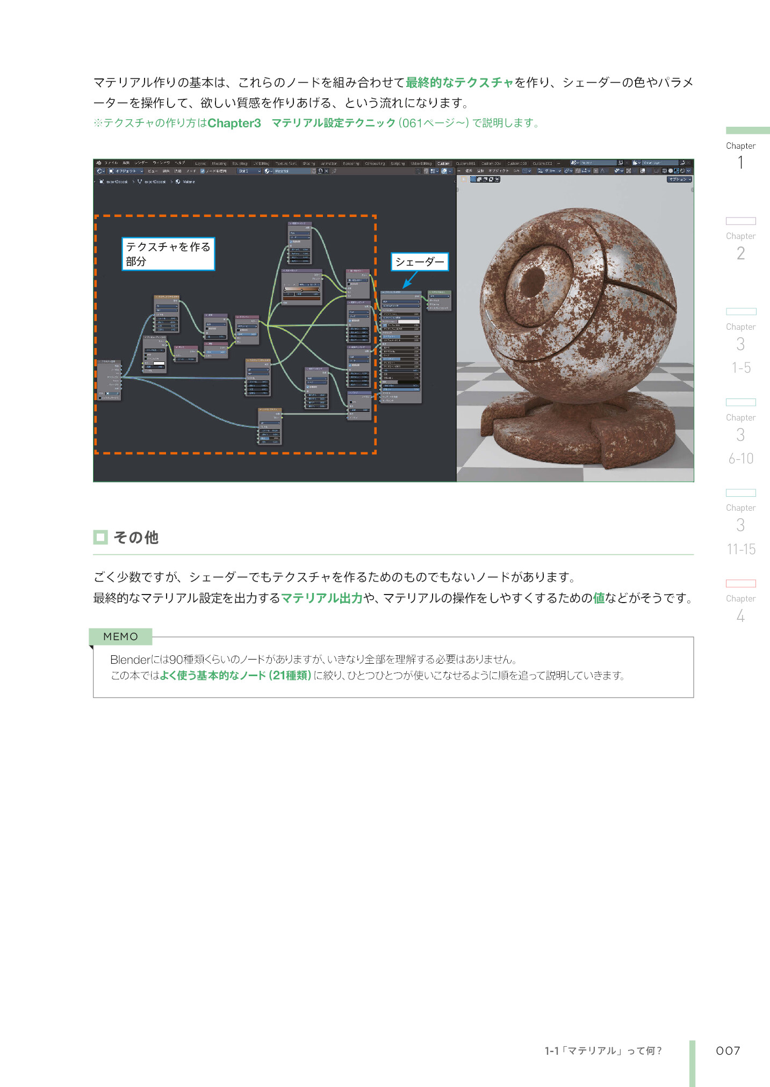Switch to the Layout workspace tab
The height and width of the screenshot is (1087, 770).
tap(200, 163)
